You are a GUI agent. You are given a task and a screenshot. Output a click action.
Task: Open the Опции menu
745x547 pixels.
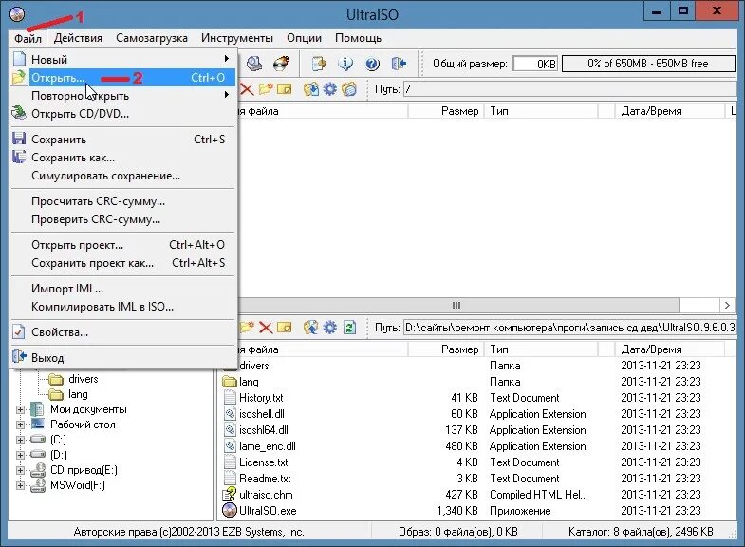click(x=304, y=38)
